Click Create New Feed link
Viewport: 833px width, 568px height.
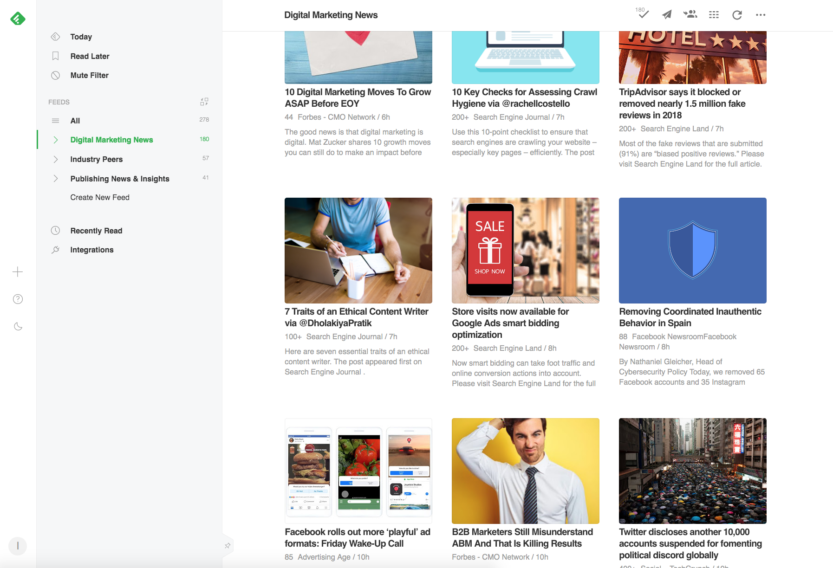tap(100, 197)
